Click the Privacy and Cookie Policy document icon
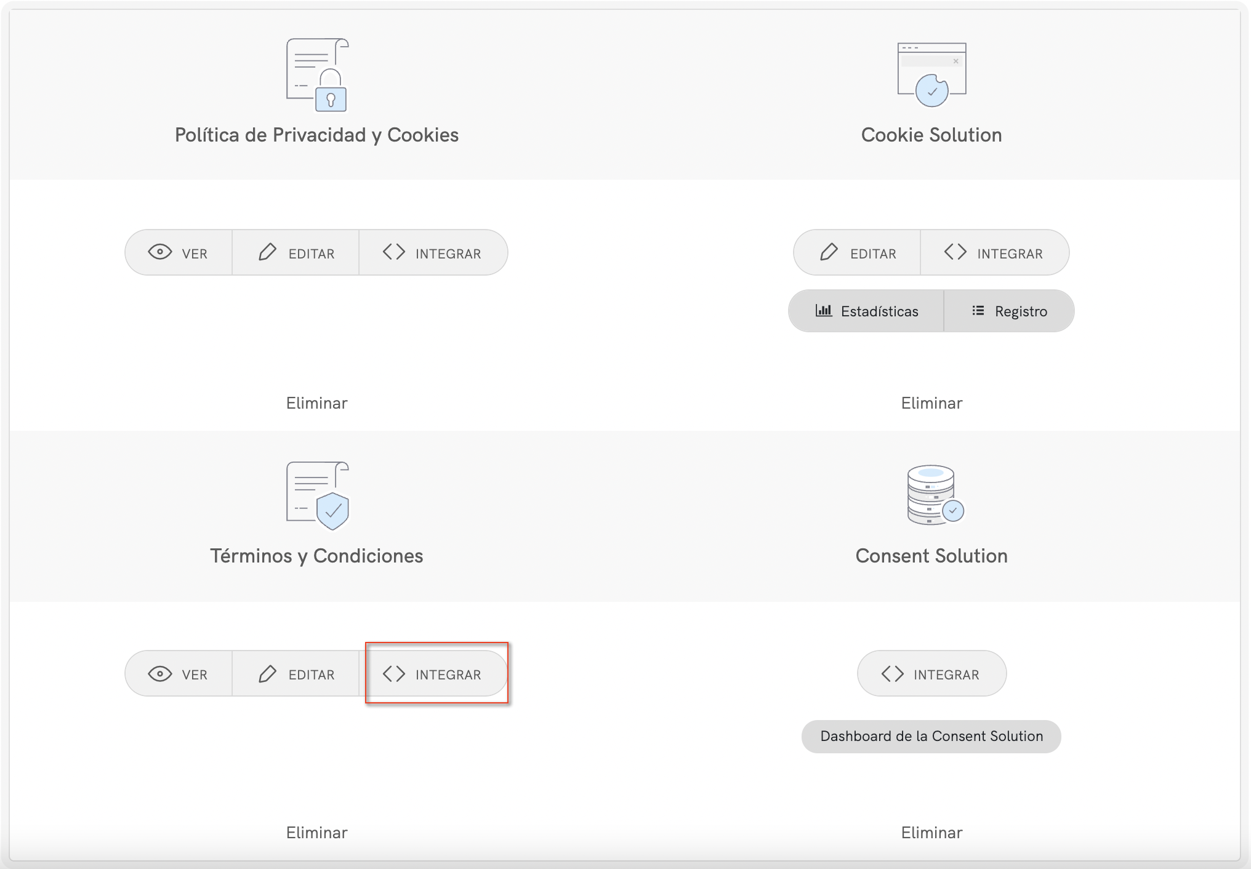This screenshot has width=1251, height=869. click(317, 75)
